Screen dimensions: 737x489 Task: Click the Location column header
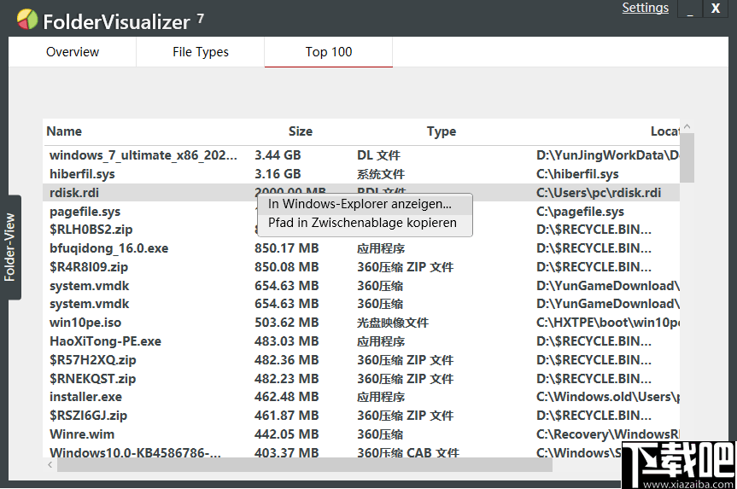coord(664,131)
